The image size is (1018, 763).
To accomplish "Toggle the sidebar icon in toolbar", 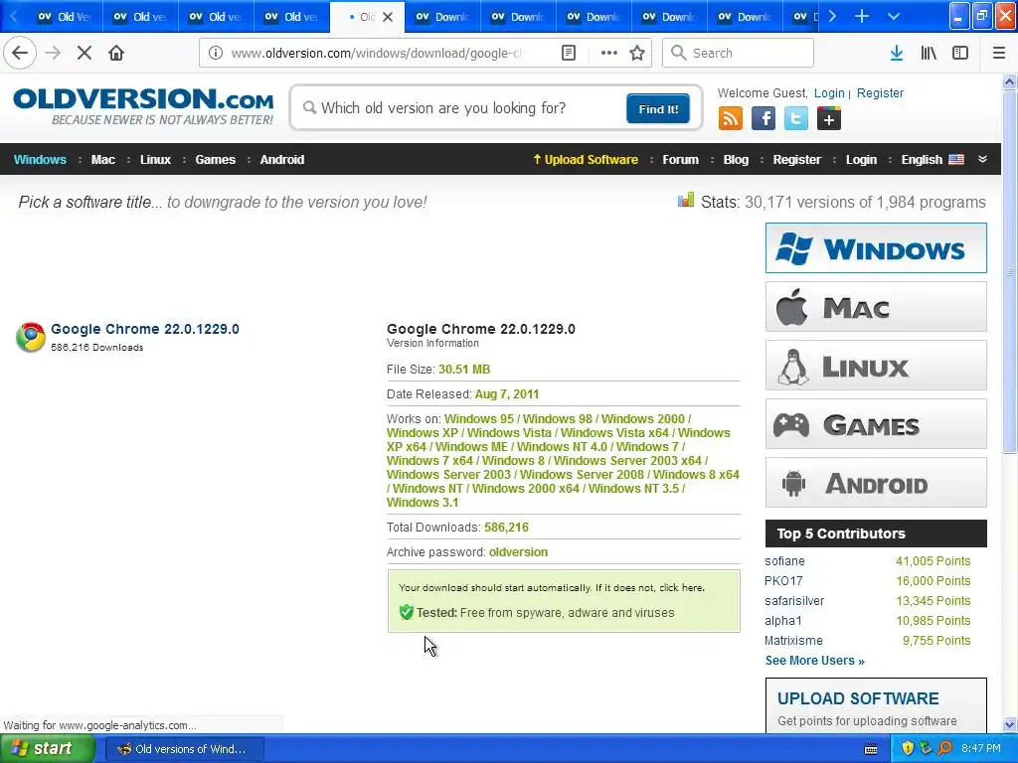I will (960, 53).
